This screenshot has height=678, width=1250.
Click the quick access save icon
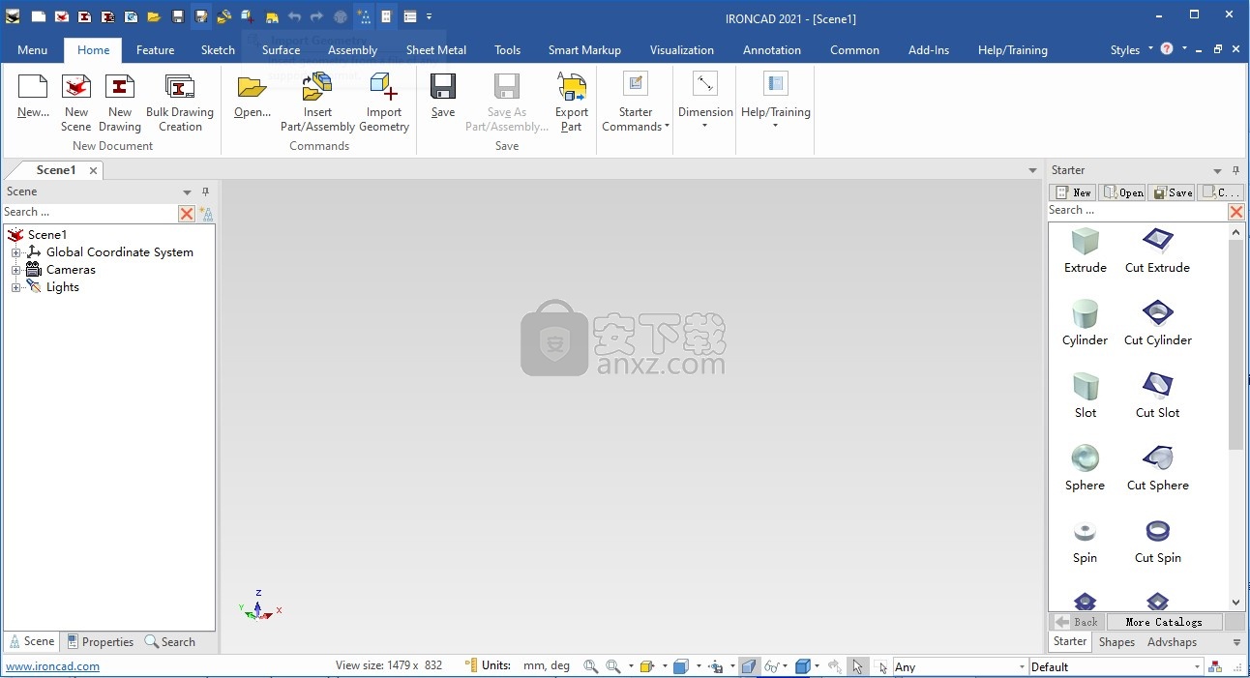coord(177,16)
